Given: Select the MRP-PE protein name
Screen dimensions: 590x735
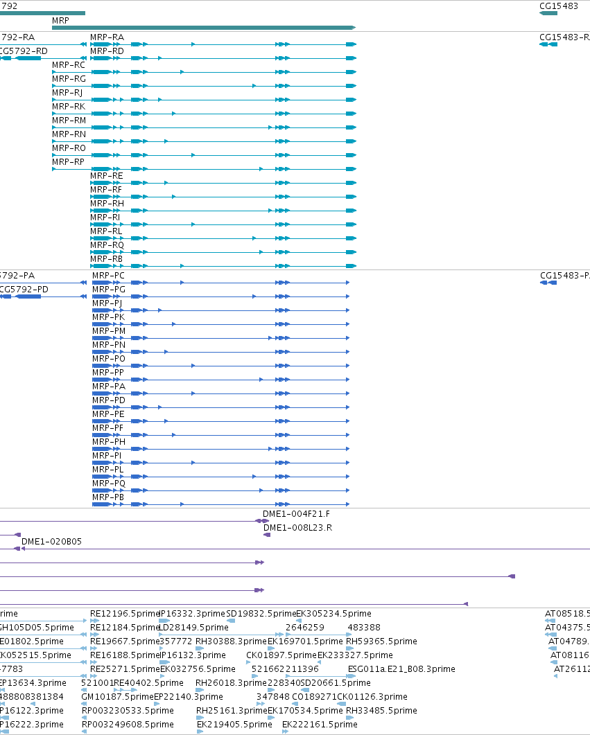Looking at the screenshot, I should 108,414.
